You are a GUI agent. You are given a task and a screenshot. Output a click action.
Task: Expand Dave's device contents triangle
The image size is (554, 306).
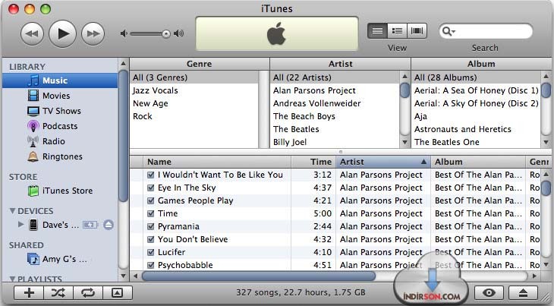[x=20, y=225]
